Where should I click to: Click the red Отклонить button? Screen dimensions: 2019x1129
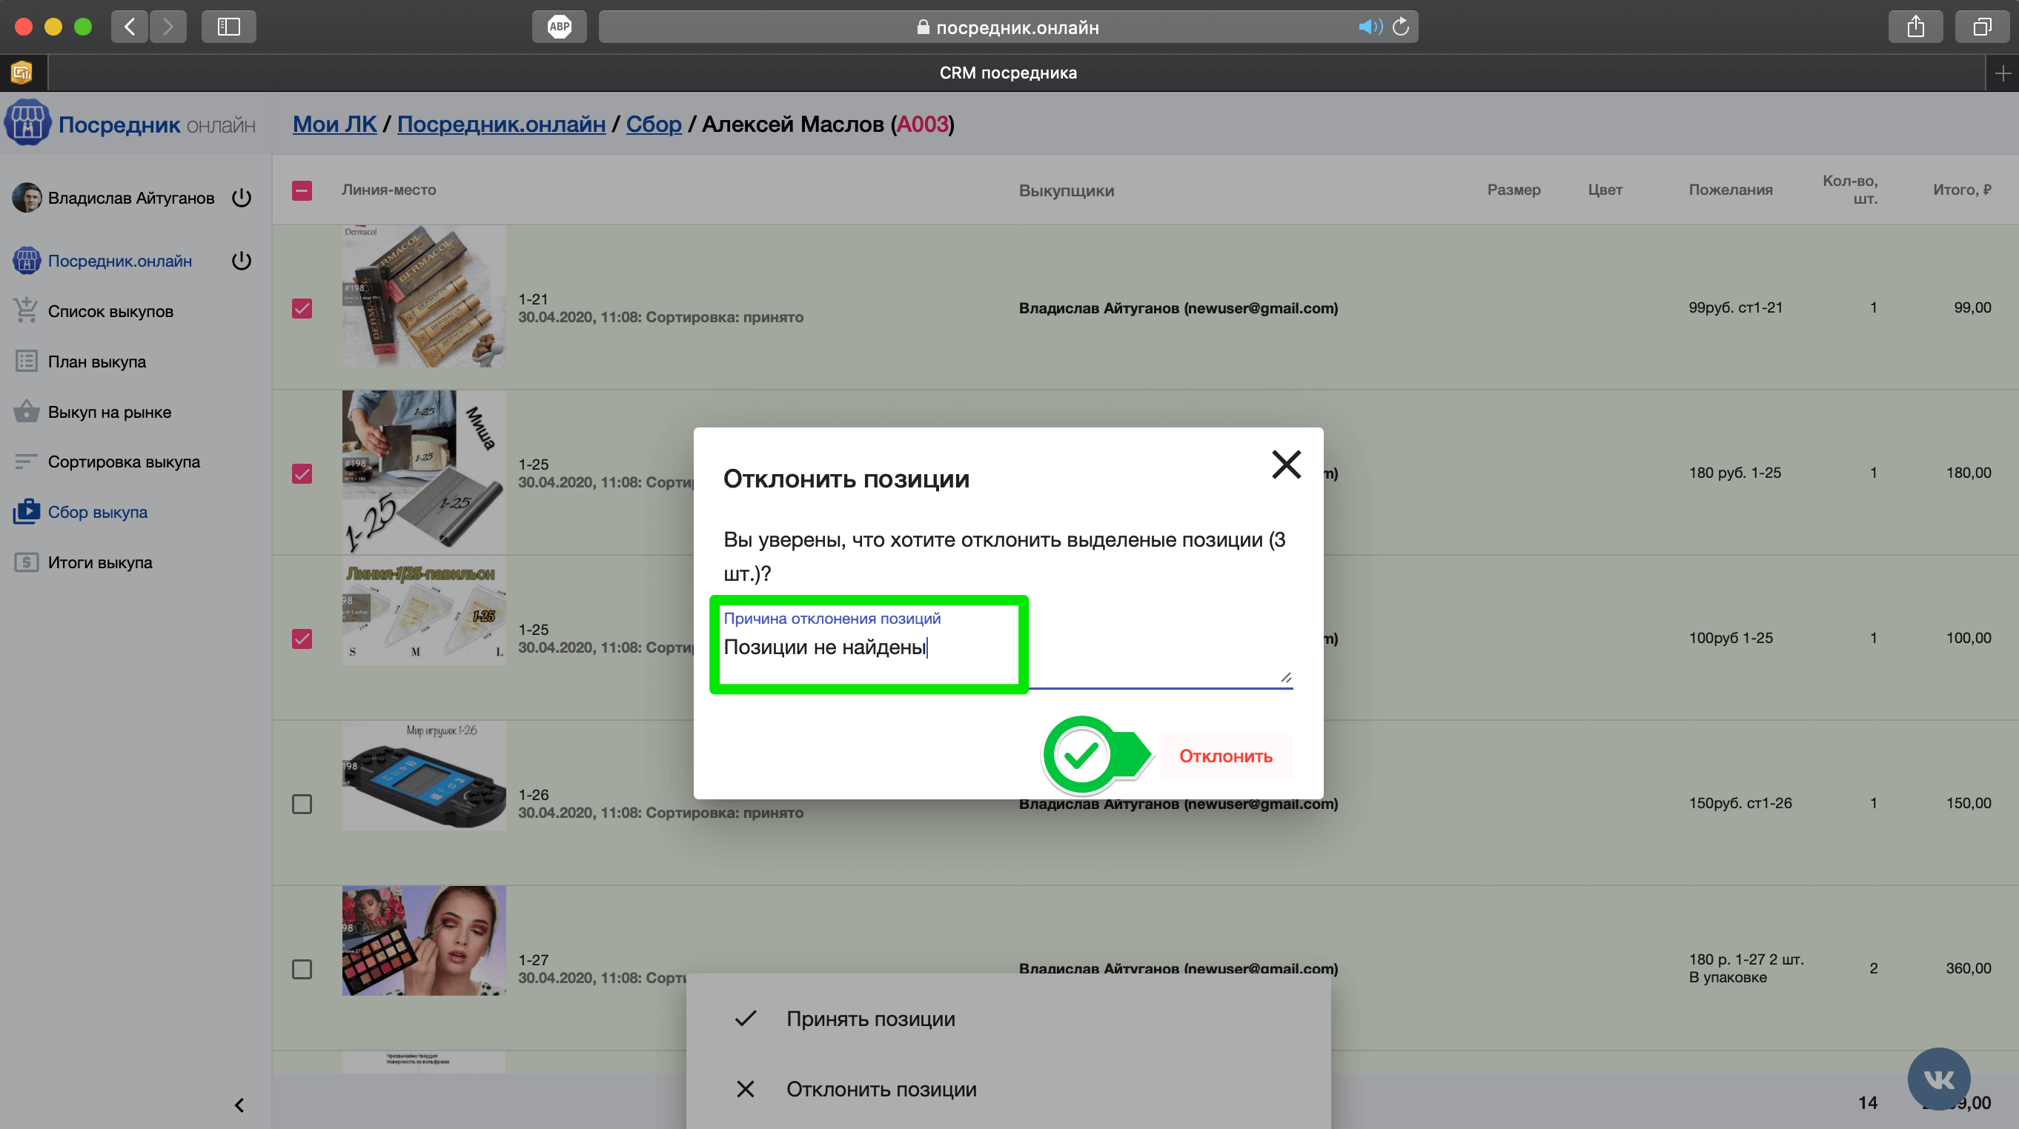pyautogui.click(x=1225, y=756)
